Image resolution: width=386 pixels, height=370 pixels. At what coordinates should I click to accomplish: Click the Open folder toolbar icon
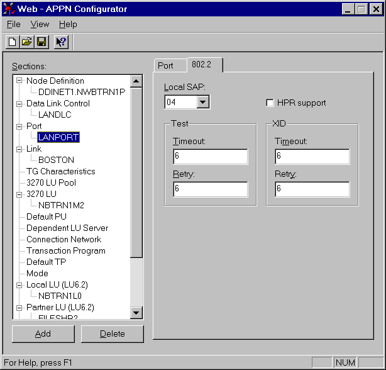pyautogui.click(x=26, y=42)
